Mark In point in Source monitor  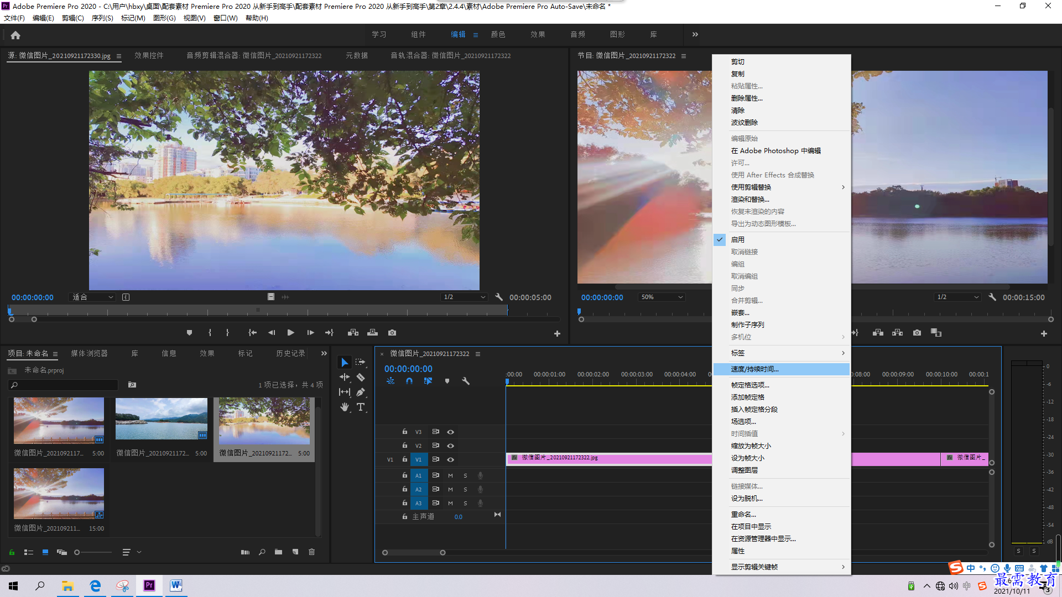coord(210,333)
